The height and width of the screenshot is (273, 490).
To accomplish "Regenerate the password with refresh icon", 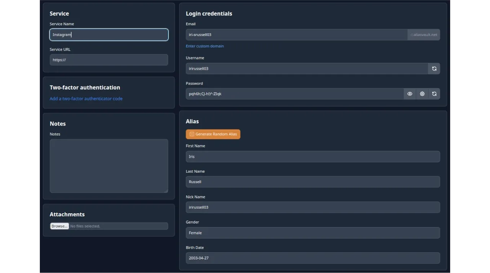I will tap(434, 94).
